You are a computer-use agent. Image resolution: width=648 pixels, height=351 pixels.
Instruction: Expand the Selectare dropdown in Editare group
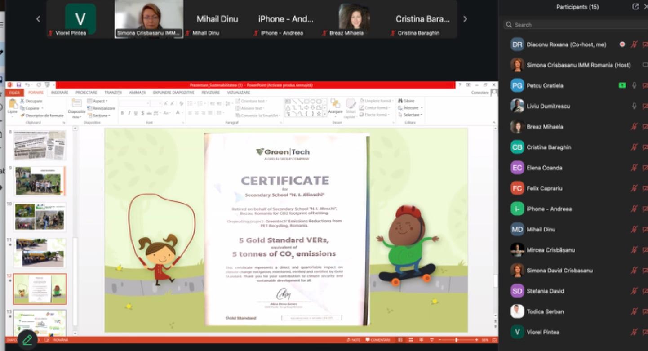coord(412,115)
